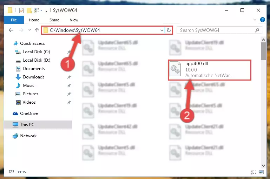Click the C:\Windows\SysWOW64 address path

coord(75,30)
